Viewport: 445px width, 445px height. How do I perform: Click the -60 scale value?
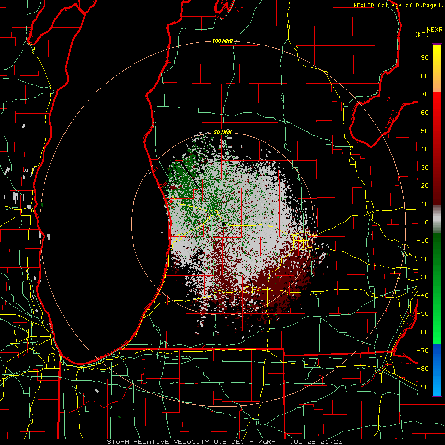pos(423,332)
